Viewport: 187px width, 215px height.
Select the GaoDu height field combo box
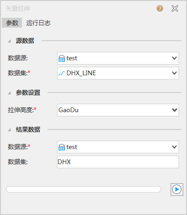point(118,110)
